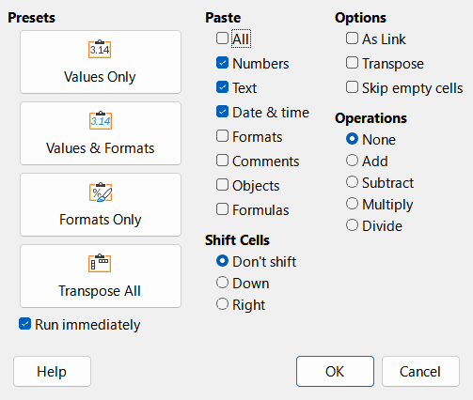Click the Transpose All clipboard icon

[x=100, y=263]
